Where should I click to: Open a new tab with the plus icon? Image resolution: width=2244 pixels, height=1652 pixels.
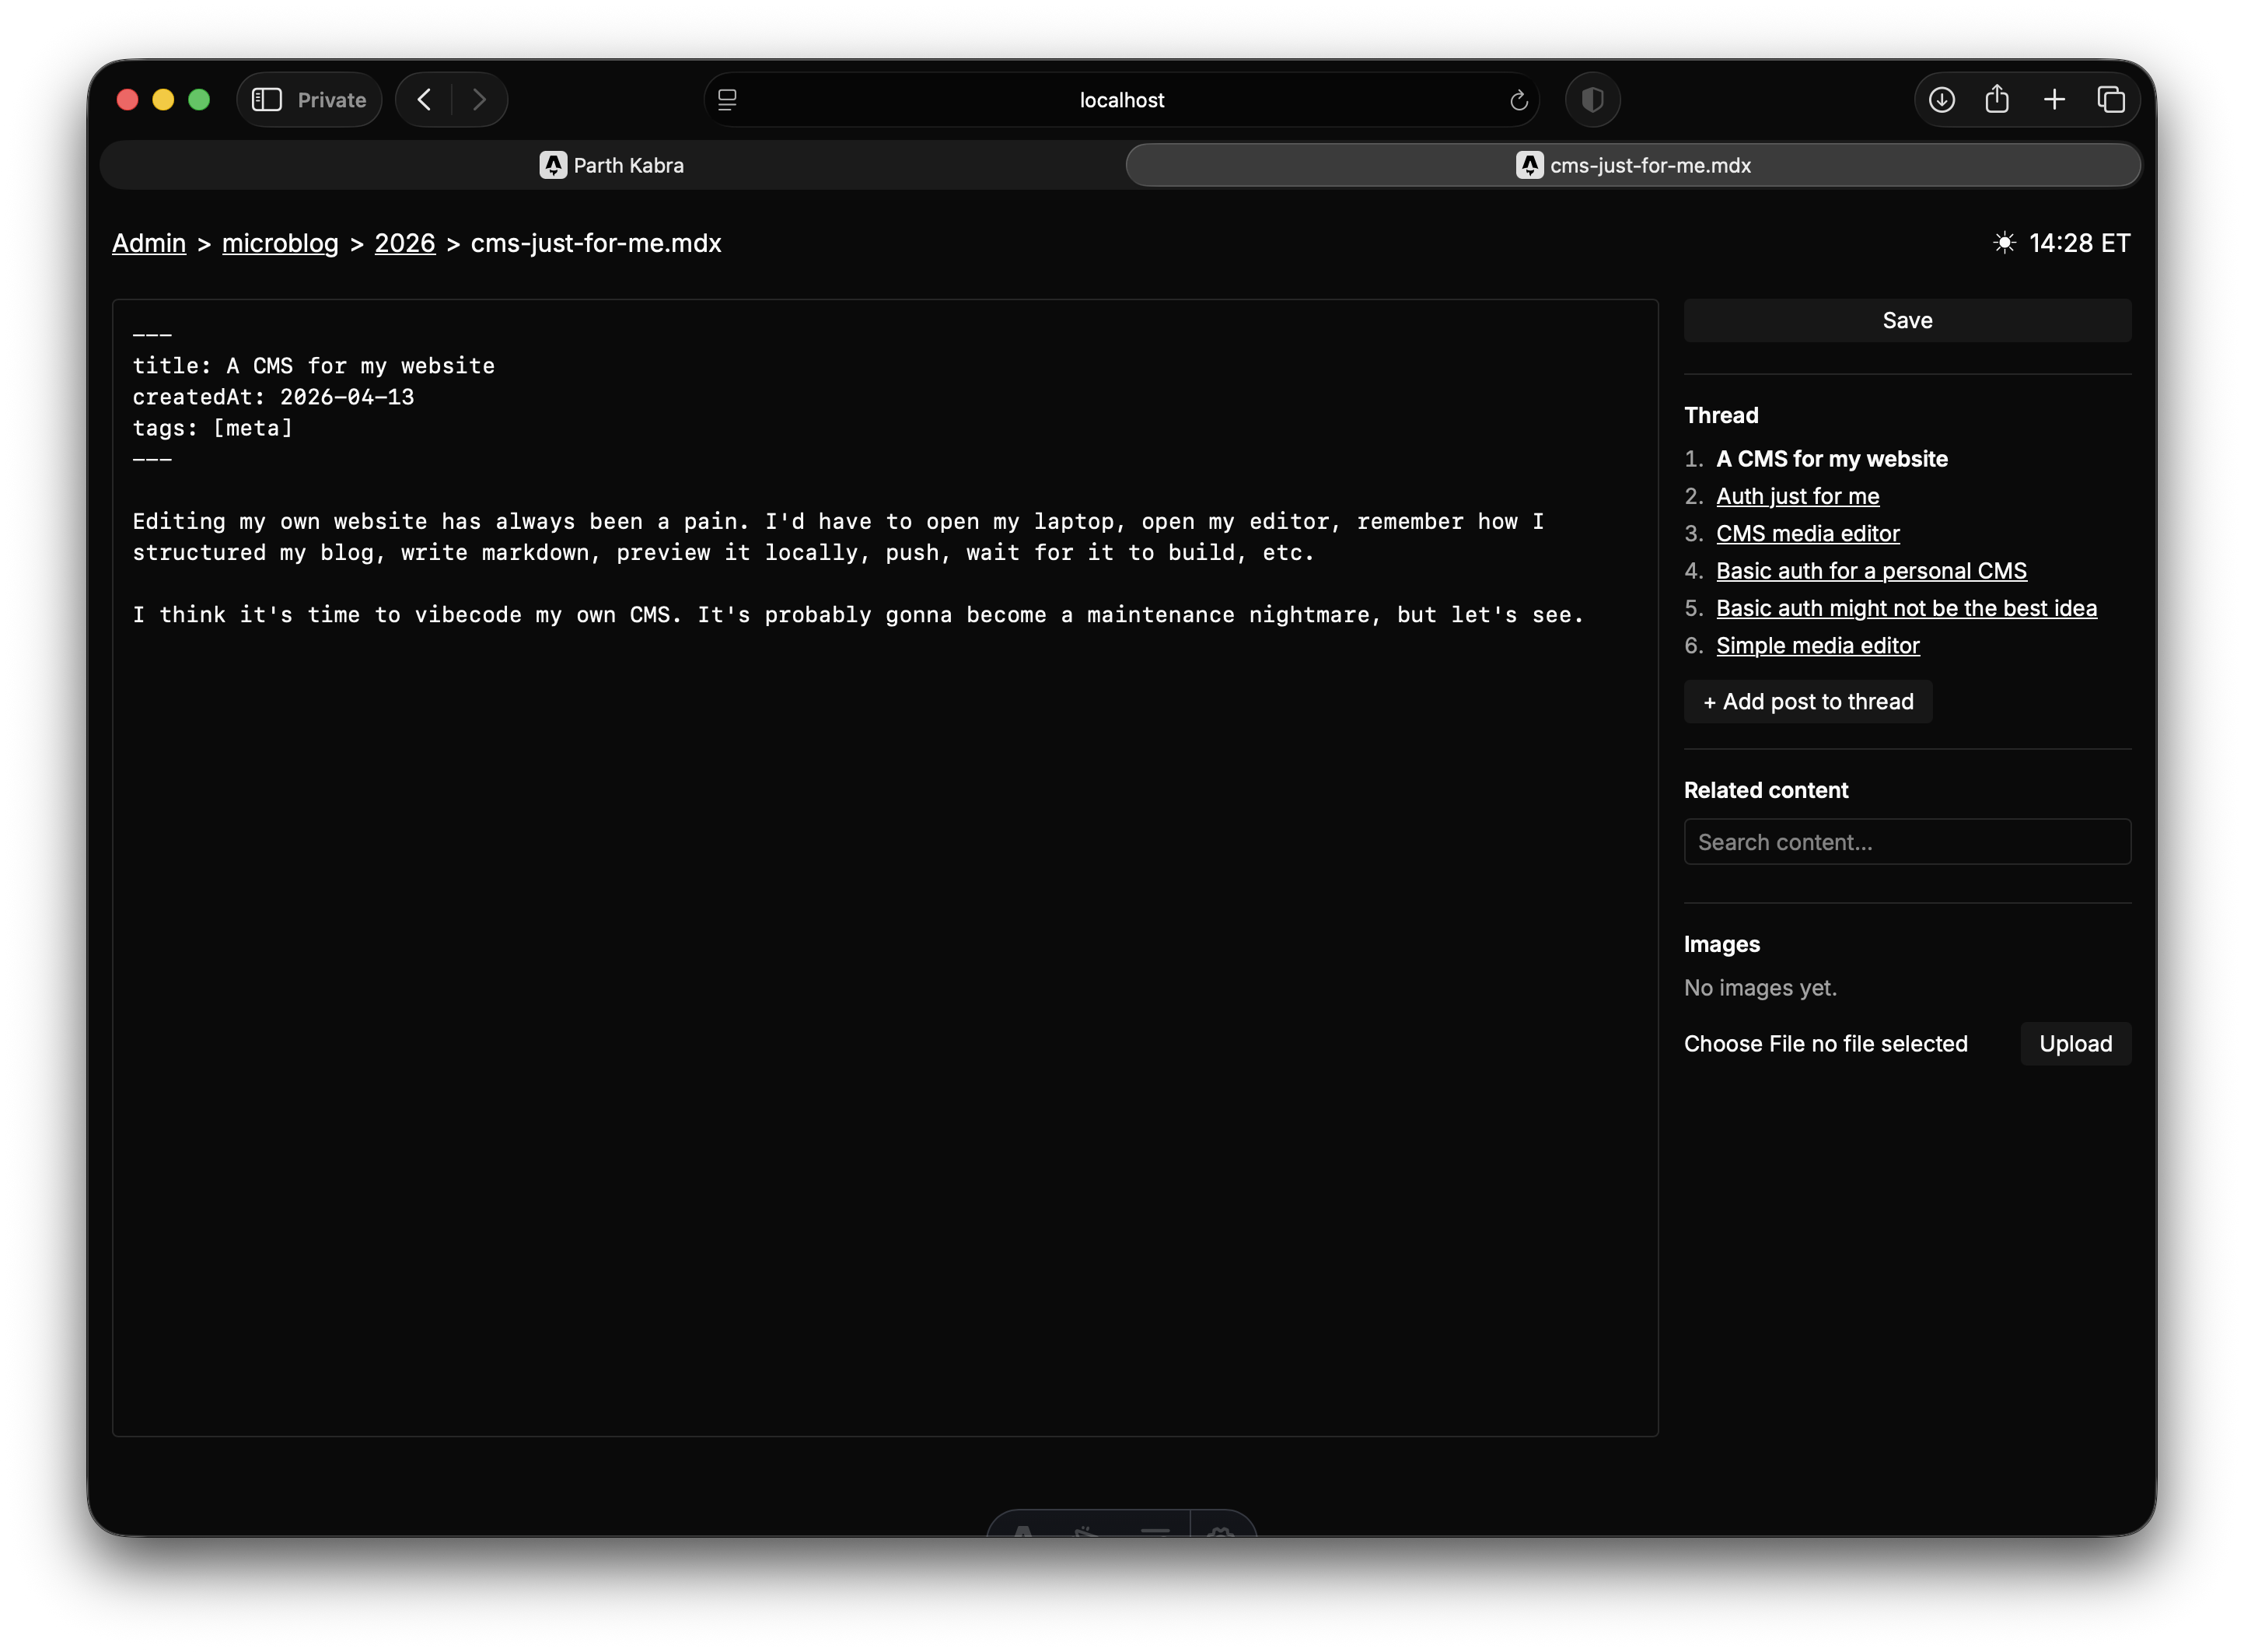point(2055,99)
